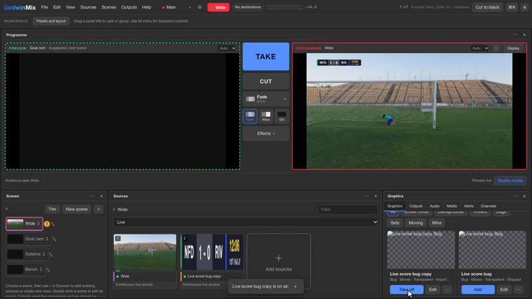Open the Main profile selector

pyautogui.click(x=169, y=7)
